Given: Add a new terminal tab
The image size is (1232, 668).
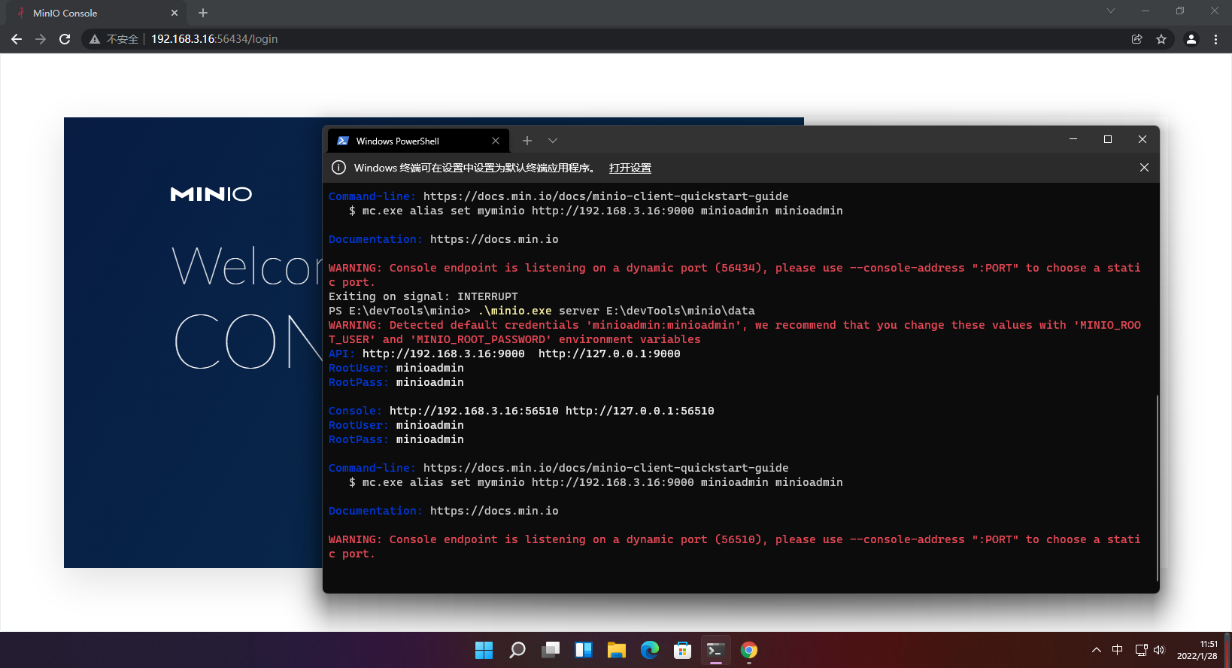Looking at the screenshot, I should (x=527, y=141).
